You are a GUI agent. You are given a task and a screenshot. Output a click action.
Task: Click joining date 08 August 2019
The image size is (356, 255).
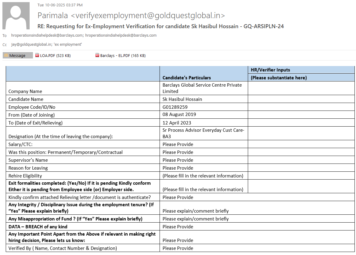(179, 114)
